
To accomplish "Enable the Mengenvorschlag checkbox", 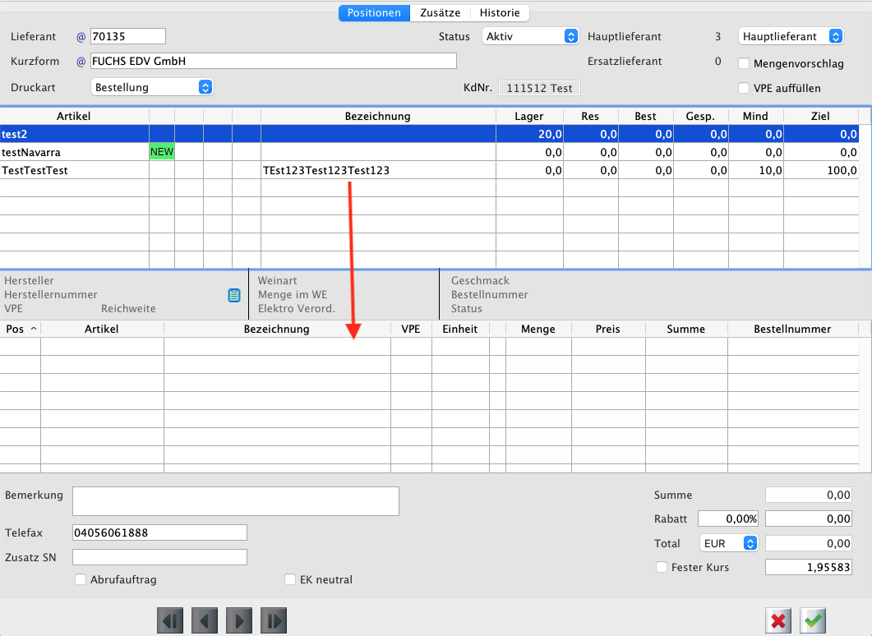I will [744, 63].
